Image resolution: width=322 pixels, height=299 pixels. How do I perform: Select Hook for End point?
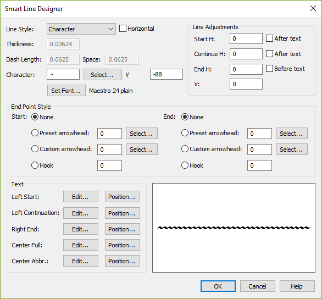(185, 165)
